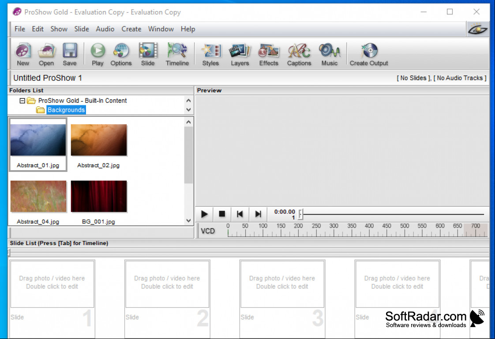This screenshot has width=495, height=339.
Task: Open the Slide menu
Action: pyautogui.click(x=82, y=29)
